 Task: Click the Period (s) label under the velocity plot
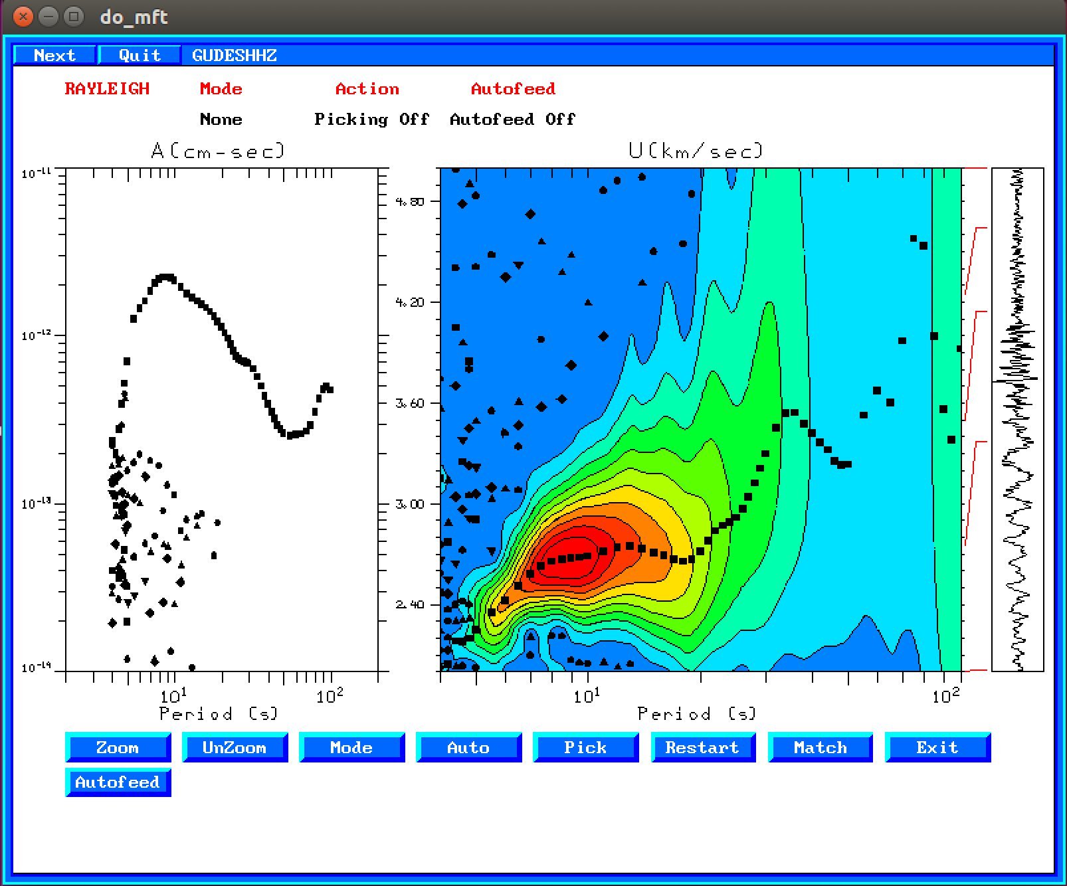click(x=697, y=714)
